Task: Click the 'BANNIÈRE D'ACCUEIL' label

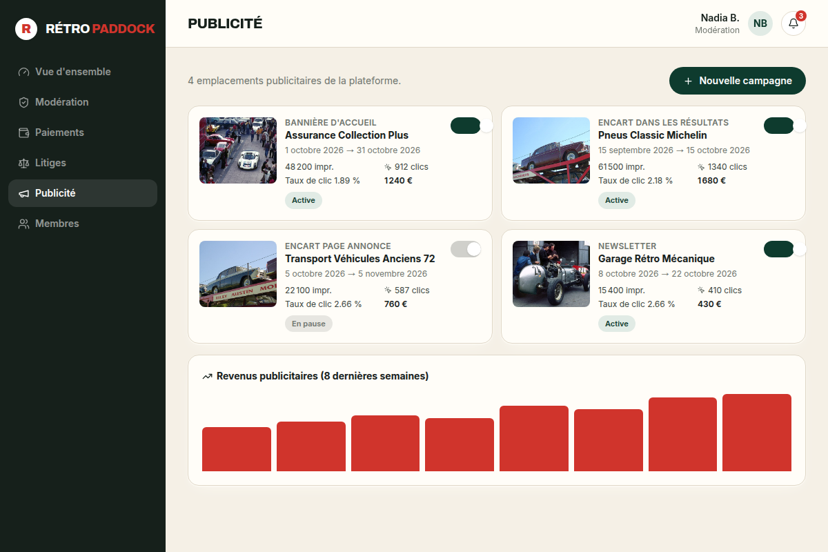Action: 331,123
